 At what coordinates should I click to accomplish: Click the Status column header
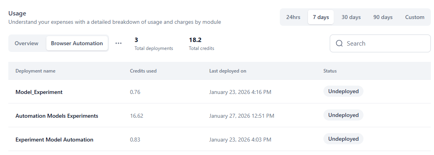point(330,71)
